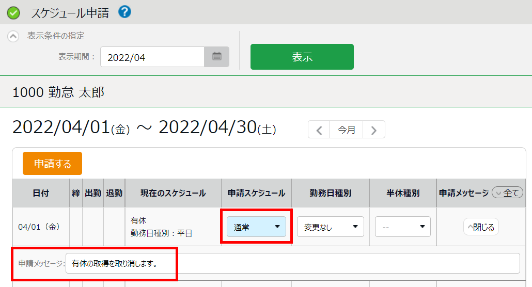Click the 申請メッセージ text input field

pyautogui.click(x=292, y=263)
